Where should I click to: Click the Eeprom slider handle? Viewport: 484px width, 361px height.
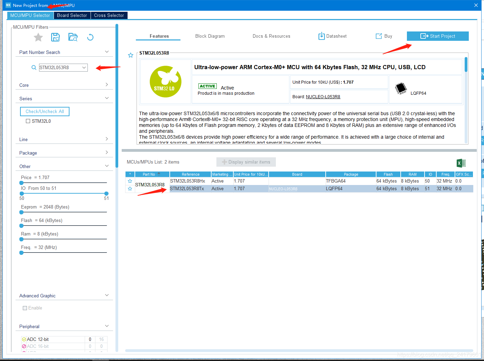point(21,212)
